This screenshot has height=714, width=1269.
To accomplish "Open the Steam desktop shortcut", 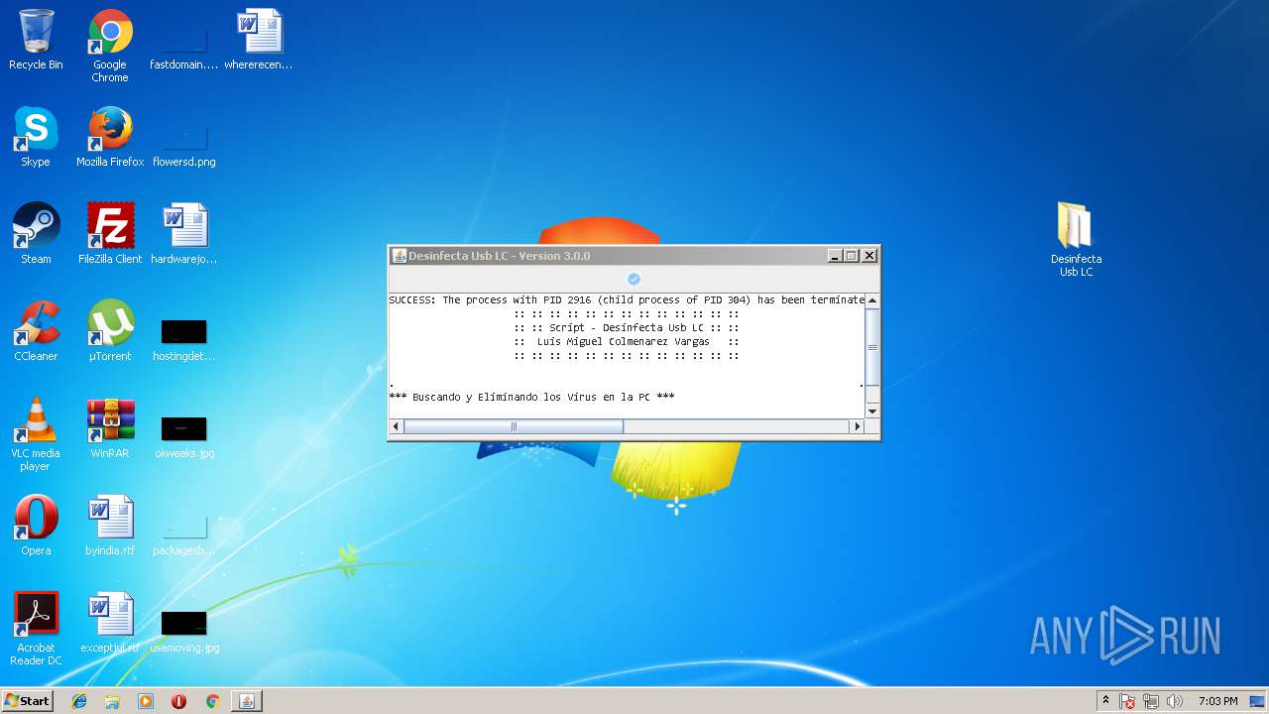I will pos(36,235).
